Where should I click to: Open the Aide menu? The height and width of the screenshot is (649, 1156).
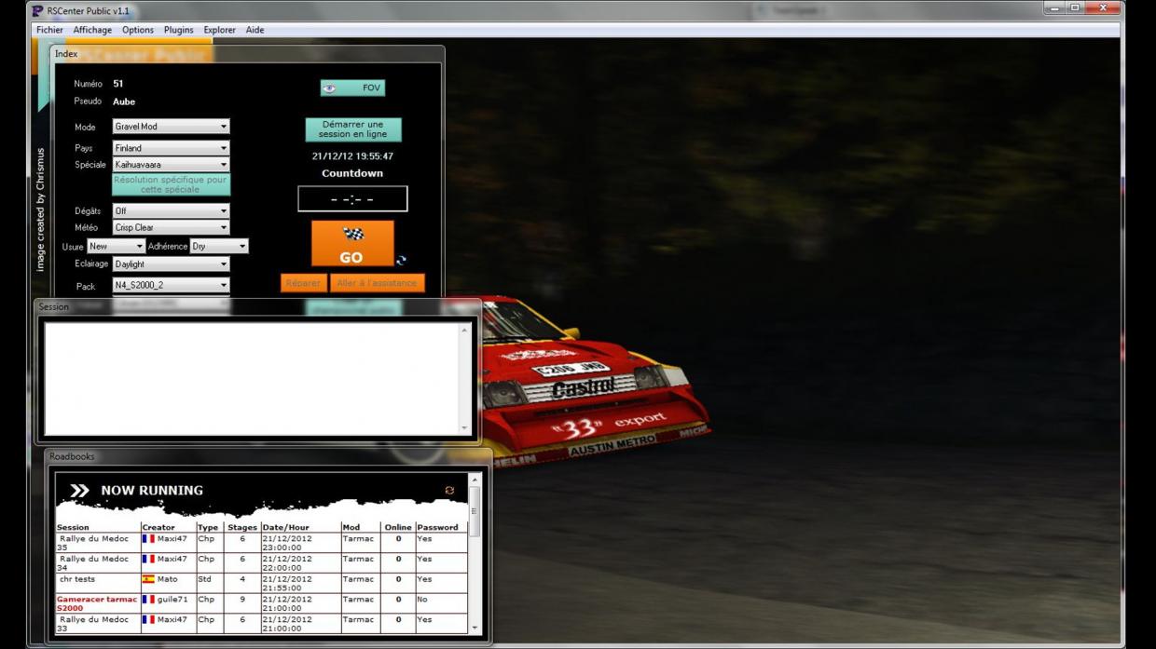click(255, 30)
